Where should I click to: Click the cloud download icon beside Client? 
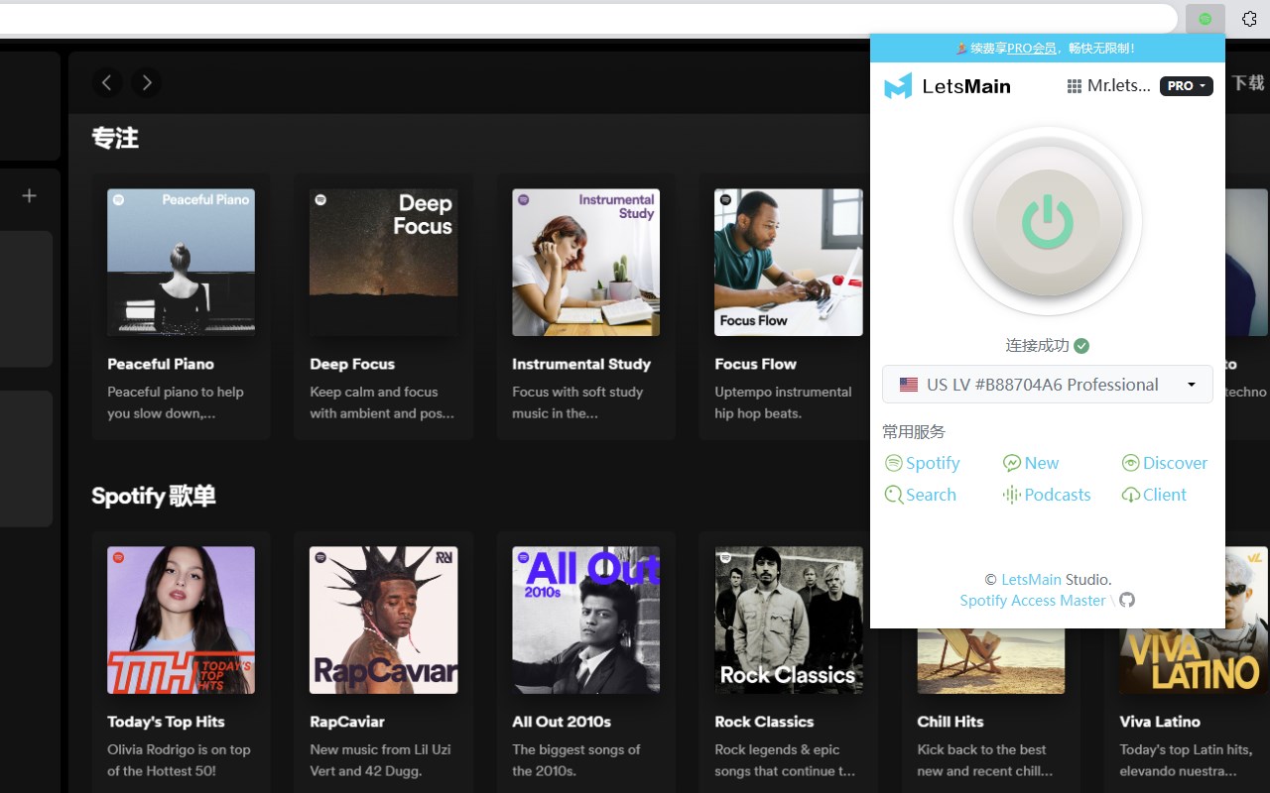(x=1130, y=495)
